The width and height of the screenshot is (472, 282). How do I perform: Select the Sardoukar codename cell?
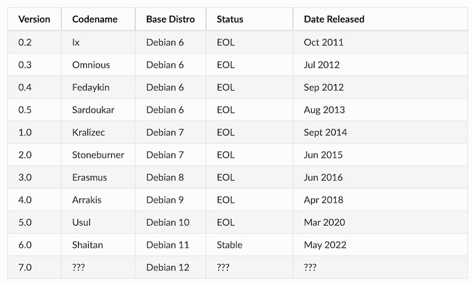pos(95,110)
